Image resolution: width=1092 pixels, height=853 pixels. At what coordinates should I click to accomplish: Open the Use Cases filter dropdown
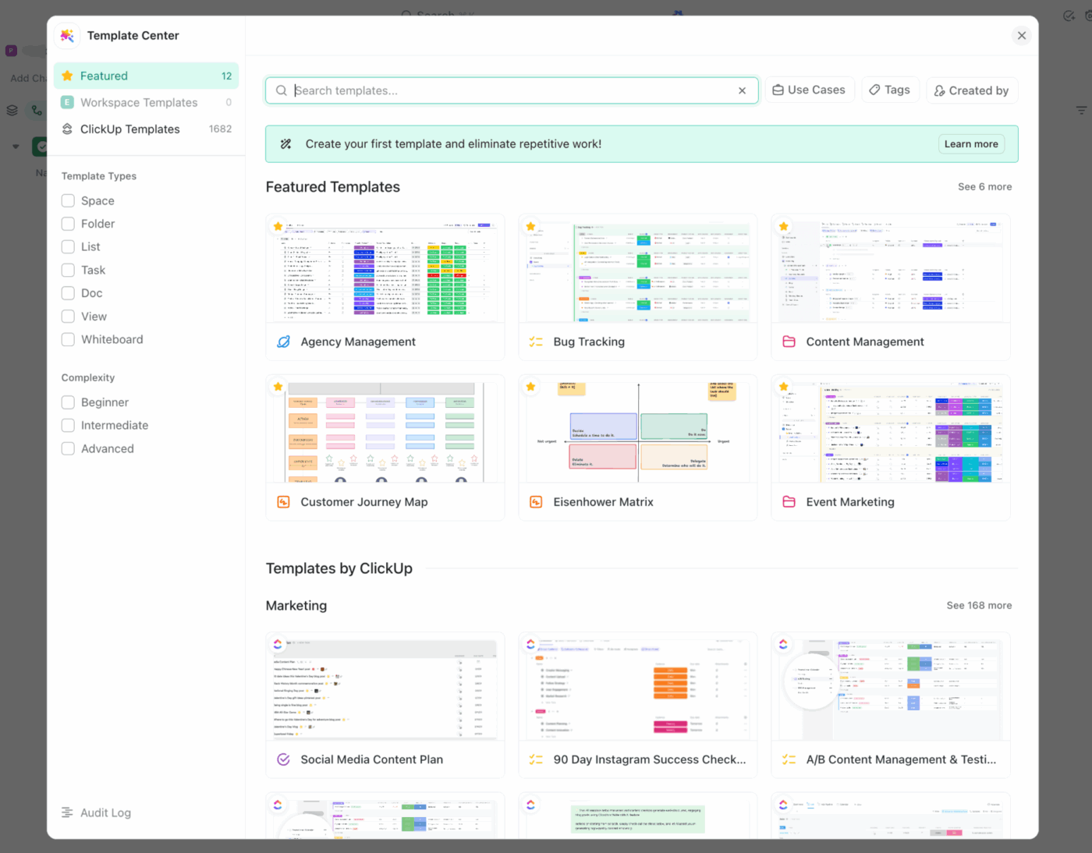coord(809,90)
